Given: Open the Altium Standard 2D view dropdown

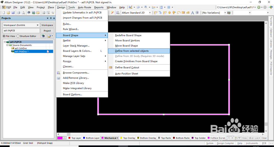Looking at the screenshot, I should pos(150,13).
